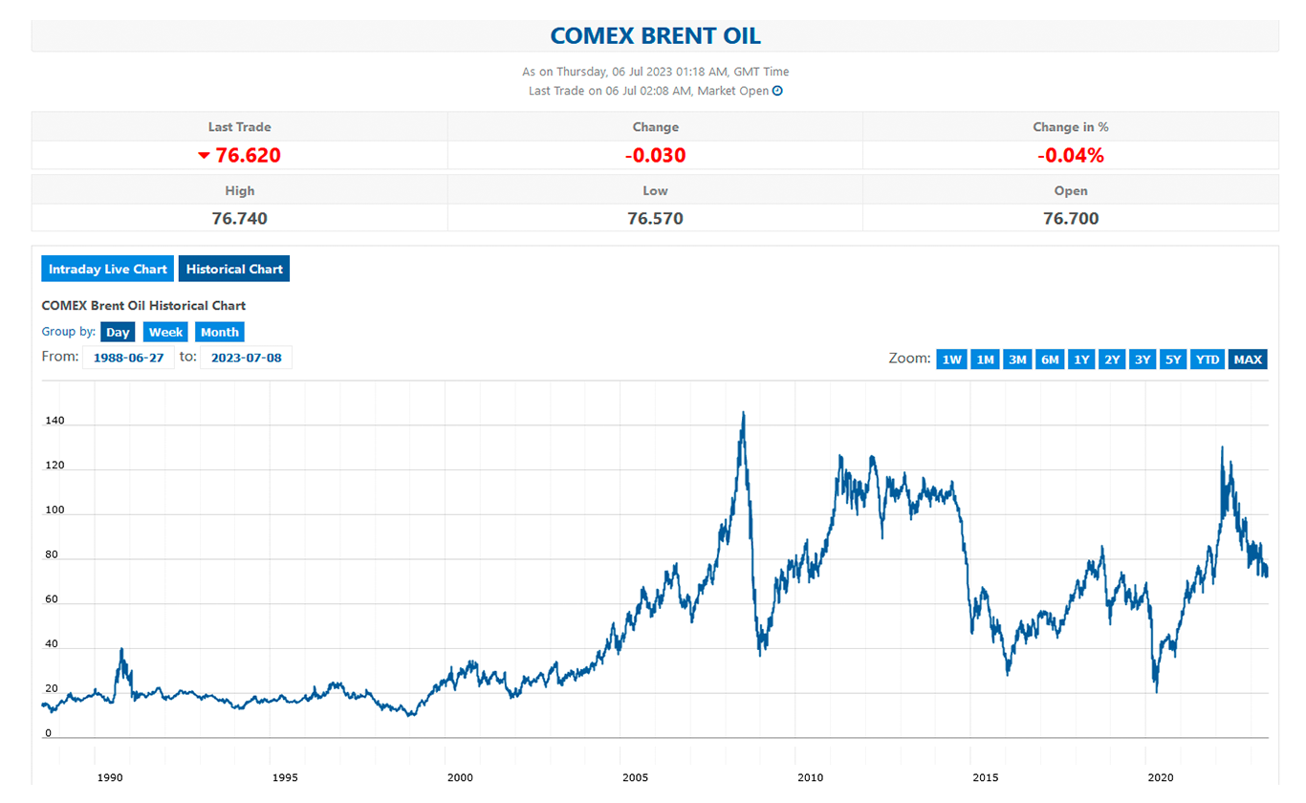This screenshot has height=803, width=1306.
Task: Click the 2008 price peak on chart
Action: tap(743, 414)
